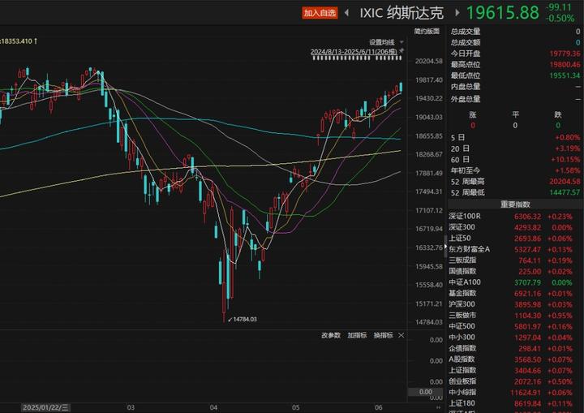Viewport: 584px width, 413px height.
Task: Click 改参数 to edit indicator parameters
Action: click(x=331, y=335)
